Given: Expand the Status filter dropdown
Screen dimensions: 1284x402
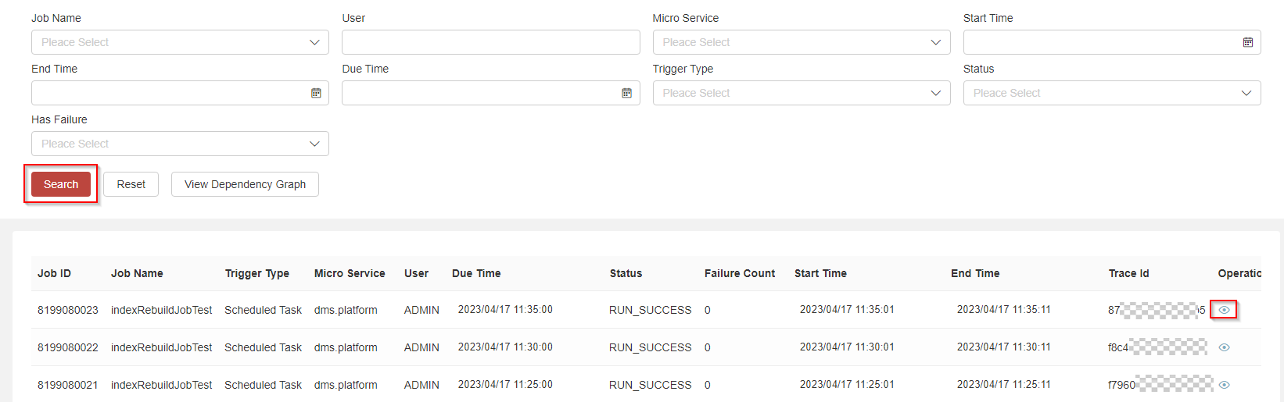Looking at the screenshot, I should click(1111, 93).
